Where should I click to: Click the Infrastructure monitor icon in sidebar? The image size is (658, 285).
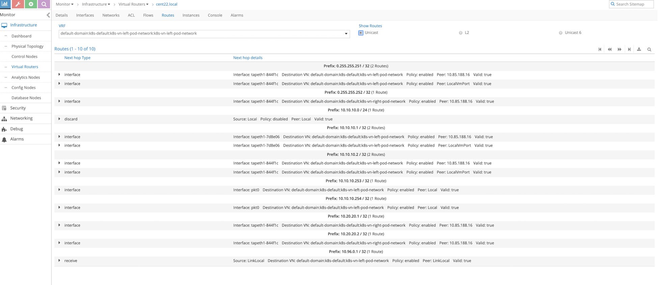click(x=4, y=25)
